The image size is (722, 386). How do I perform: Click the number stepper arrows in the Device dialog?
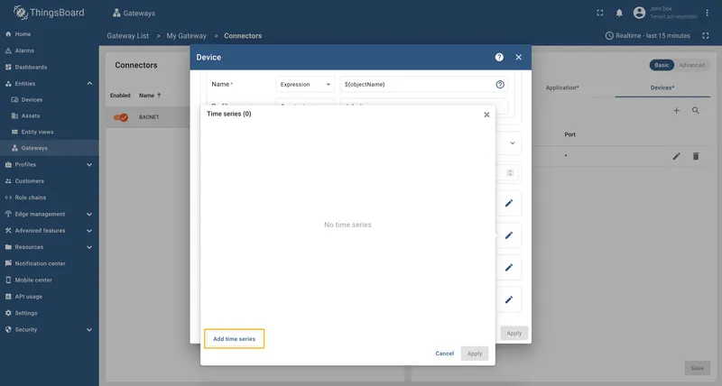(x=510, y=173)
